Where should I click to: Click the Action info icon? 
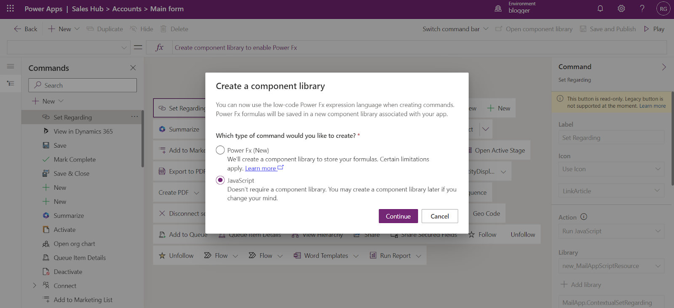[583, 217]
